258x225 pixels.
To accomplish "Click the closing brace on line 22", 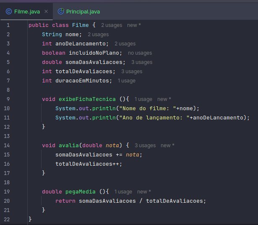I will [30, 219].
